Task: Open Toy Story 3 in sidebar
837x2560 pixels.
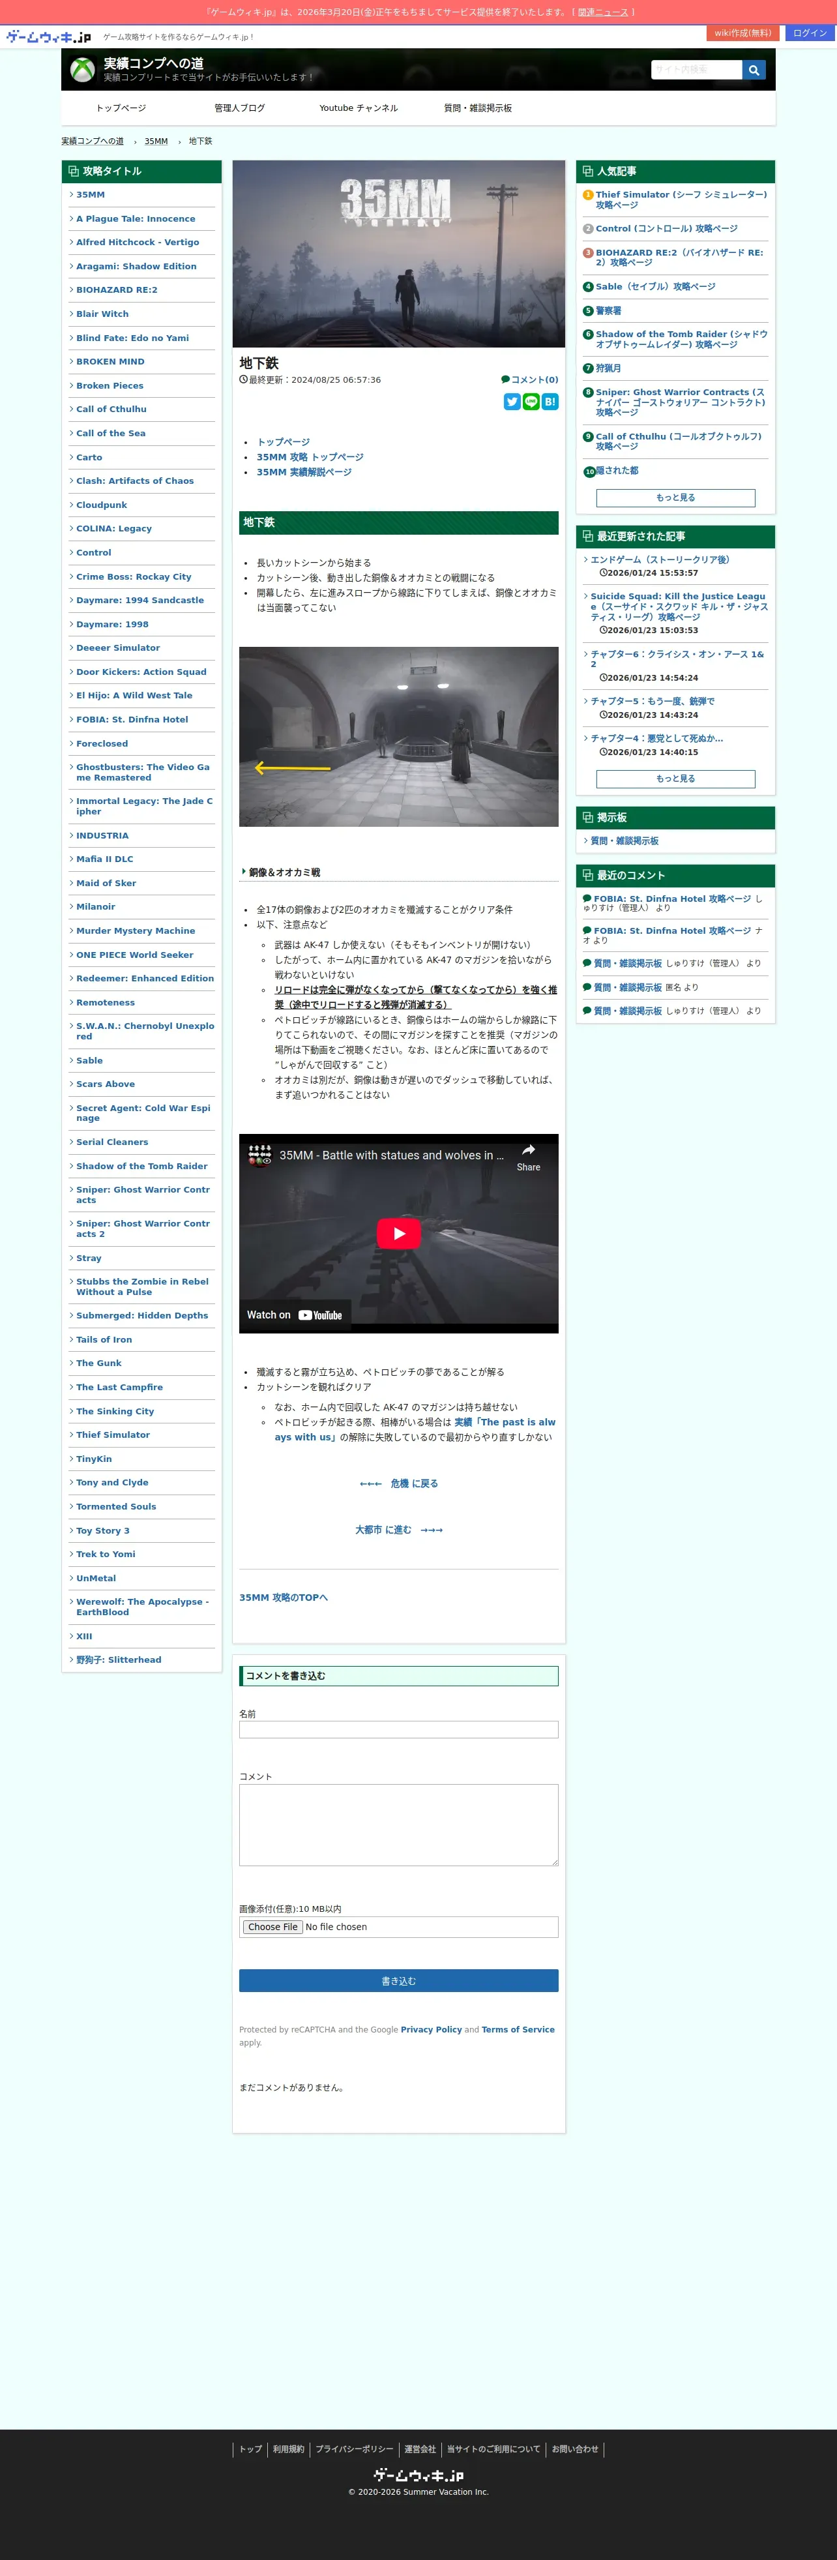Action: 104,1530
